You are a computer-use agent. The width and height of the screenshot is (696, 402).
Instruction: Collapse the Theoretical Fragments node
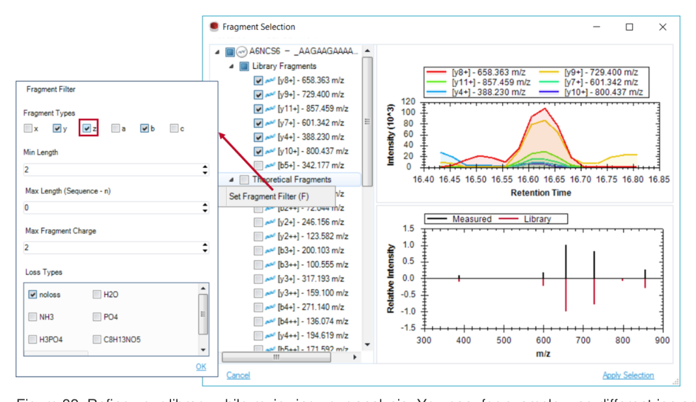[x=232, y=180]
